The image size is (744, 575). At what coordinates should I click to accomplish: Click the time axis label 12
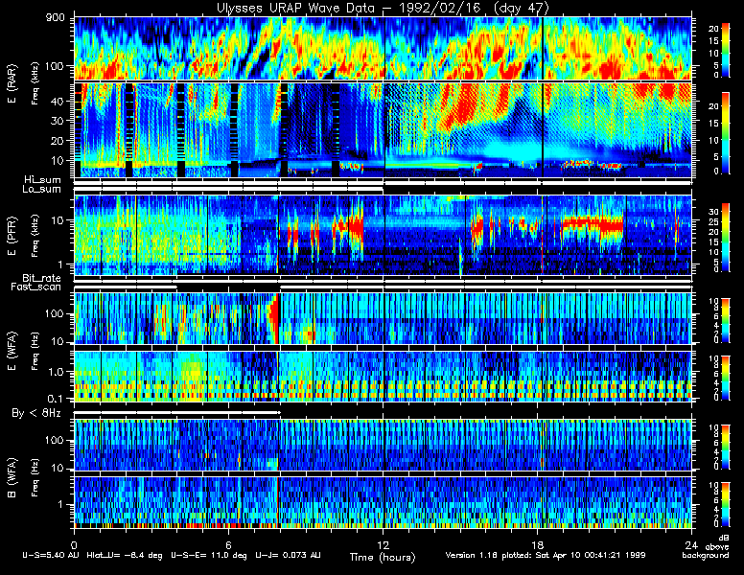pos(383,544)
